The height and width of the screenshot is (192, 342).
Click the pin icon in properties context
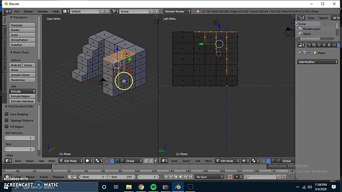coord(300,53)
